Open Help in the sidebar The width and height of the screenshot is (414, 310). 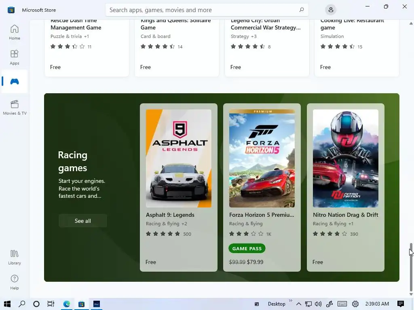tap(15, 282)
